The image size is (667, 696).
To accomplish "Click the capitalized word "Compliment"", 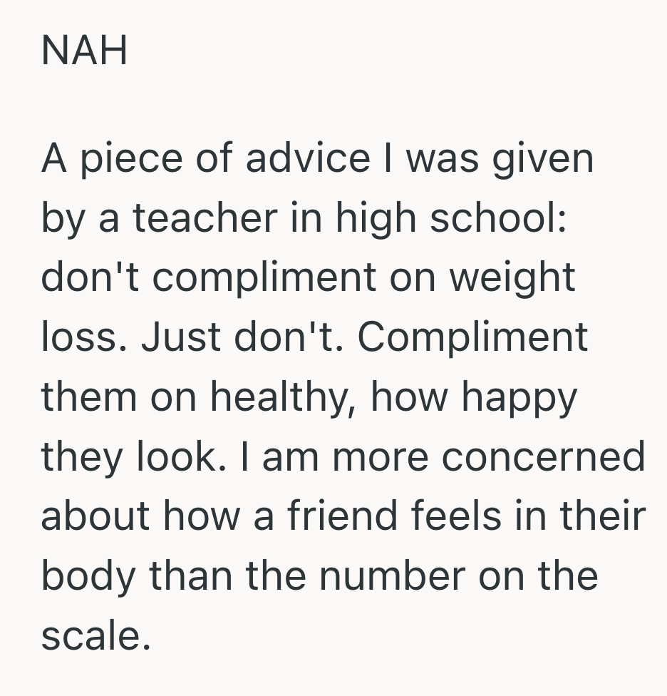I will tap(472, 337).
